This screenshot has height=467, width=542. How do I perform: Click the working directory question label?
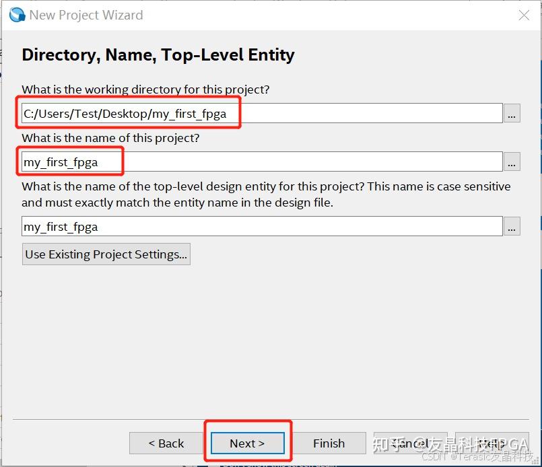pos(145,89)
